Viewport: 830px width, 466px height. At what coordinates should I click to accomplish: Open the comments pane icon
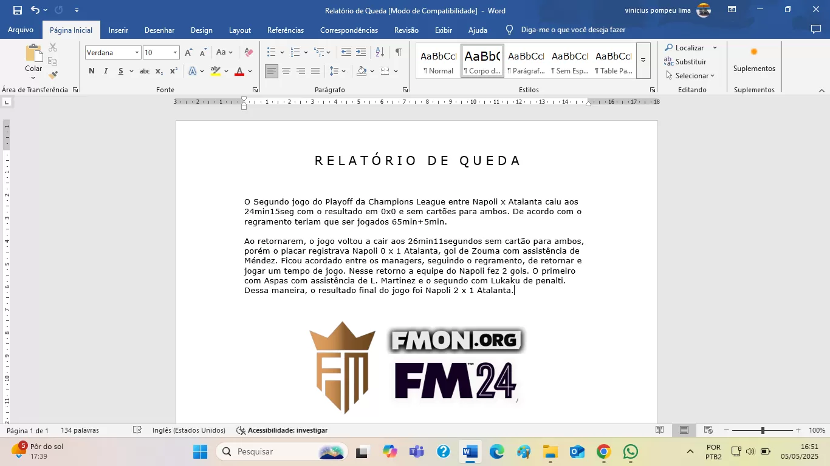[816, 30]
